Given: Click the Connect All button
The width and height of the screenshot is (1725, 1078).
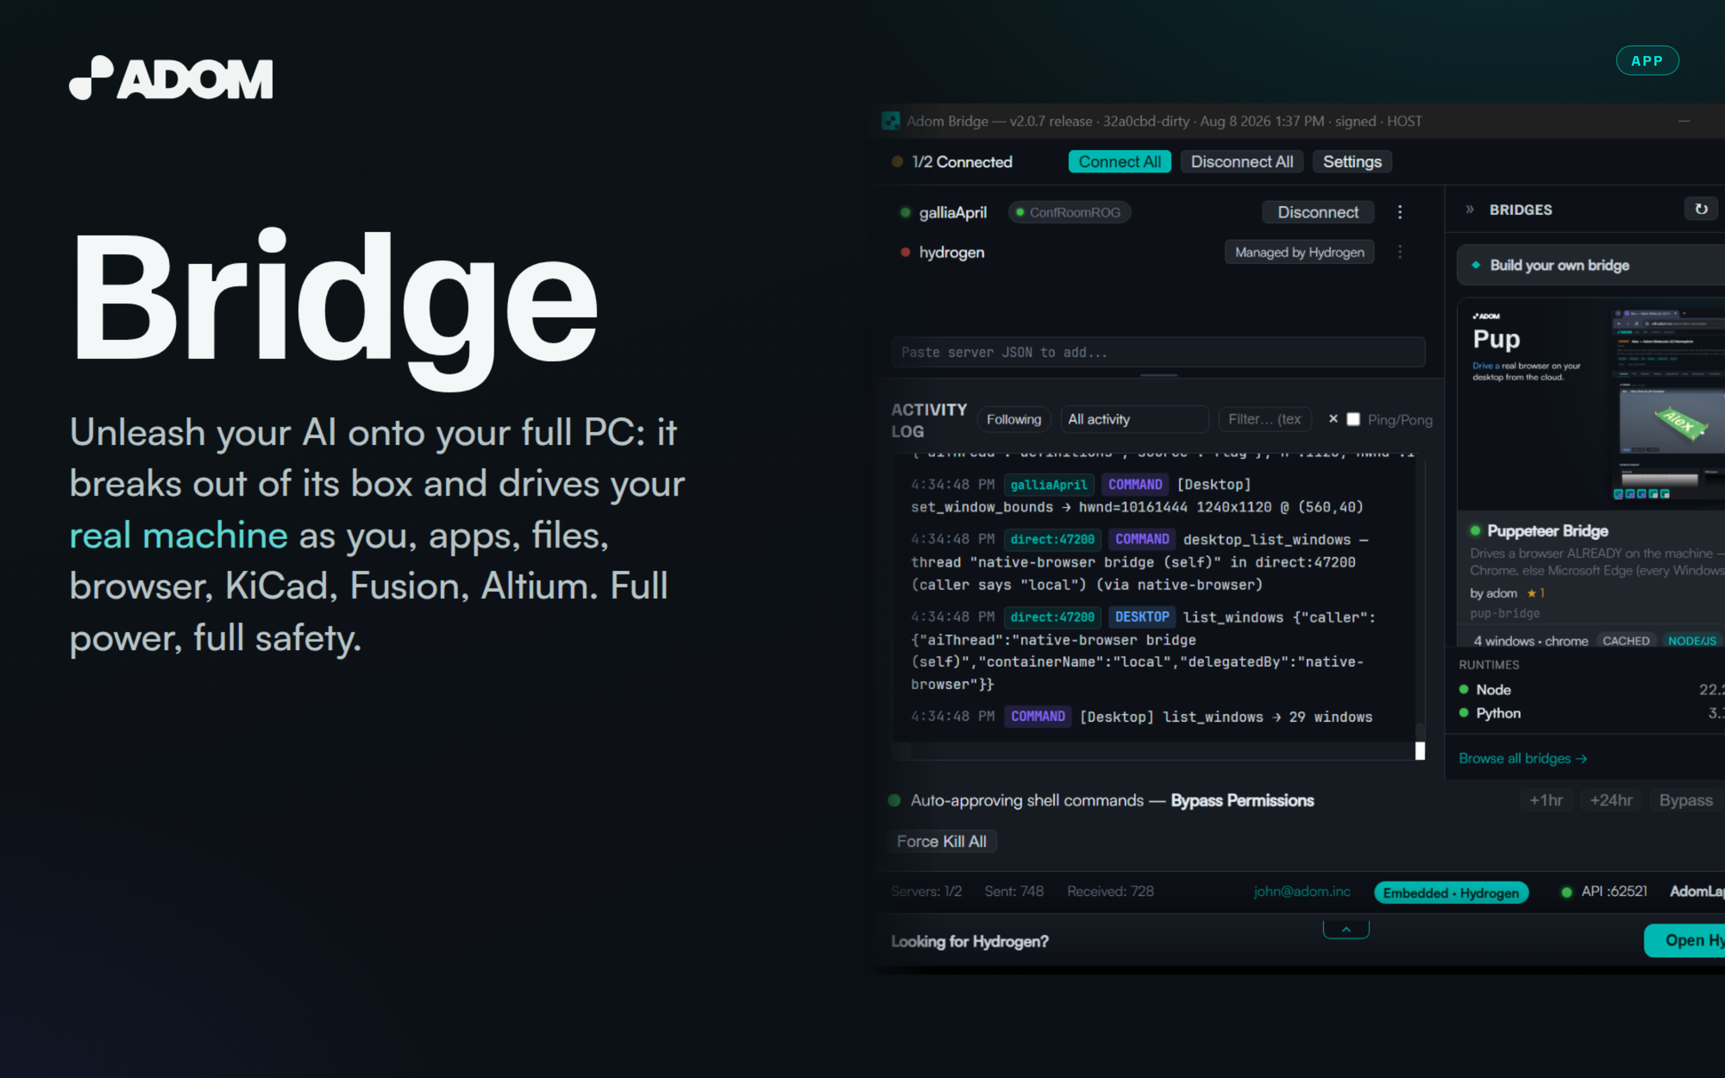Looking at the screenshot, I should 1120,161.
